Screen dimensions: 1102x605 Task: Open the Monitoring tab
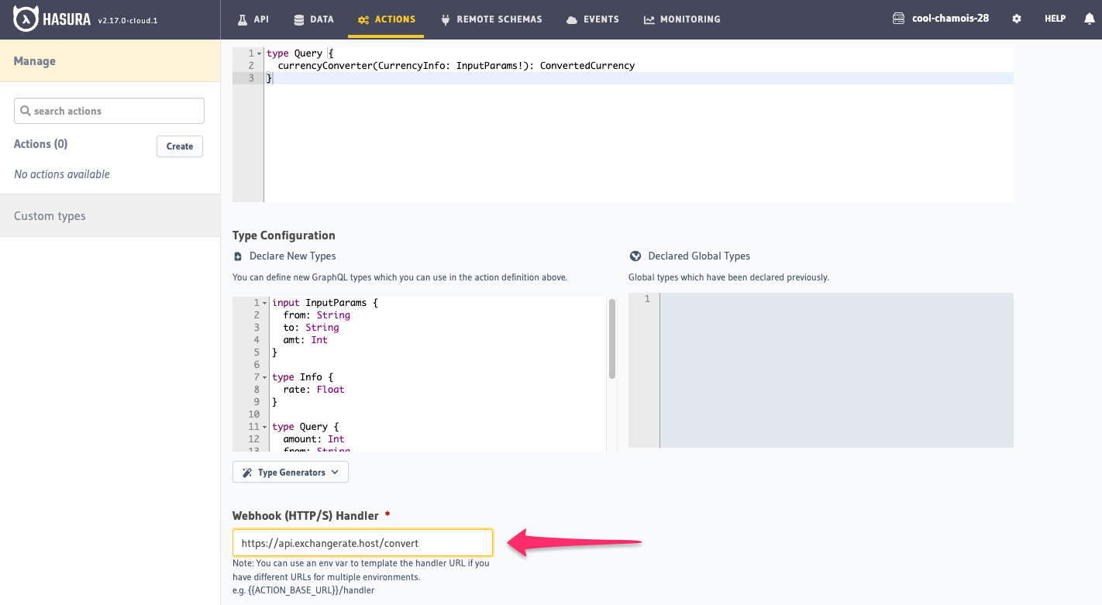point(681,19)
